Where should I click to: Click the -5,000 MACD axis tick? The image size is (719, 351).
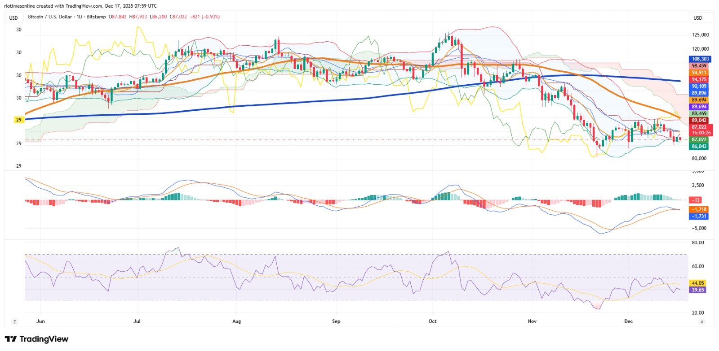pyautogui.click(x=699, y=228)
